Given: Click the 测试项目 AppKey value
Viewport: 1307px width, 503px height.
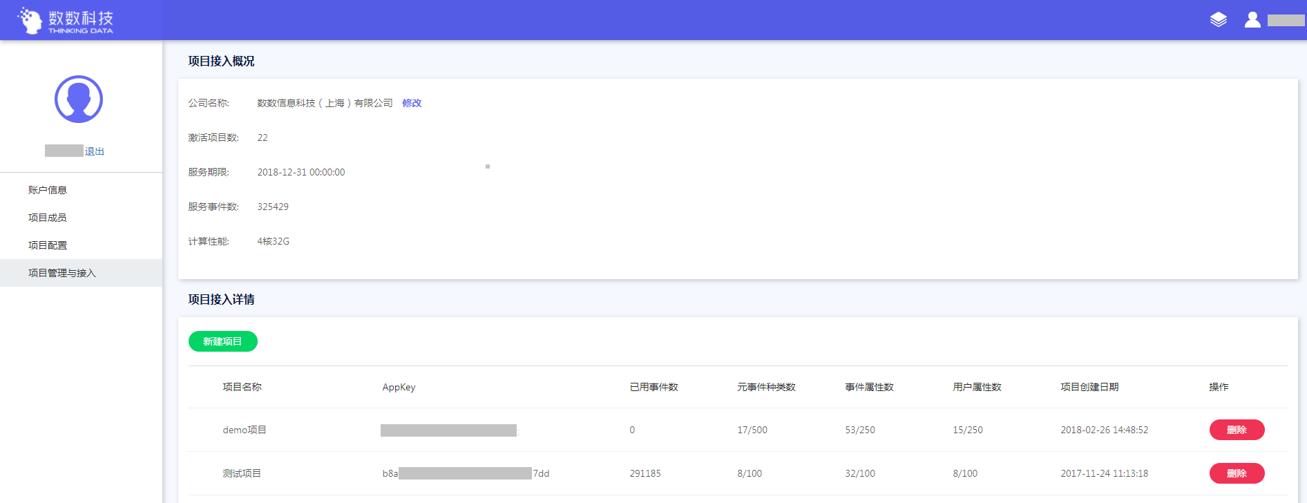Looking at the screenshot, I should point(466,473).
